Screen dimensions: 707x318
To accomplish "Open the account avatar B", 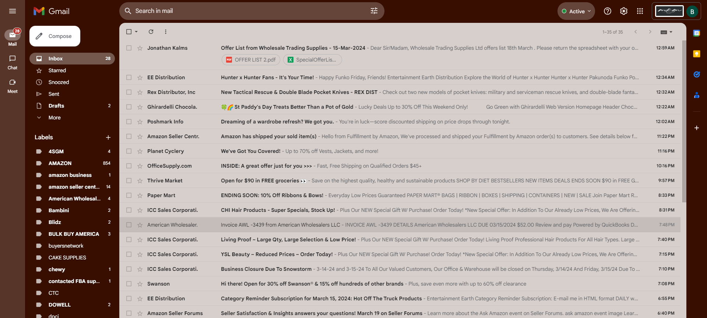I will click(x=692, y=11).
